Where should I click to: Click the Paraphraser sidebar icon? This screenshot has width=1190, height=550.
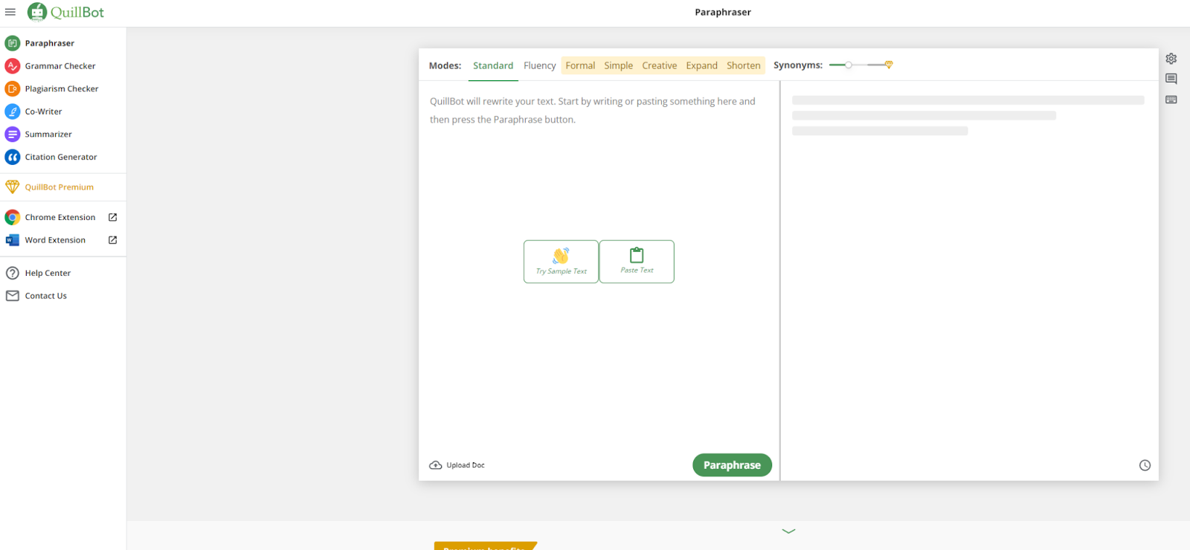[13, 43]
